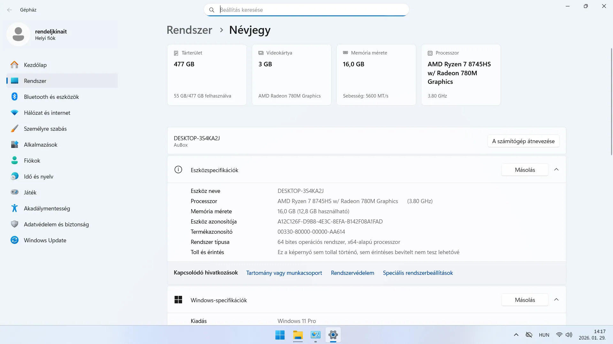Click product ID 00330-80000-00000-AA614
The width and height of the screenshot is (613, 344).
[311, 232]
